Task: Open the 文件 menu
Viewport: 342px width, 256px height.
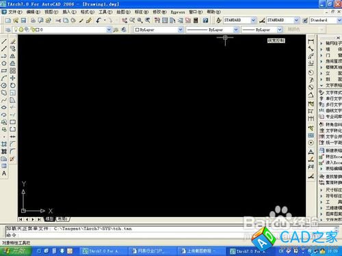Action: point(14,12)
